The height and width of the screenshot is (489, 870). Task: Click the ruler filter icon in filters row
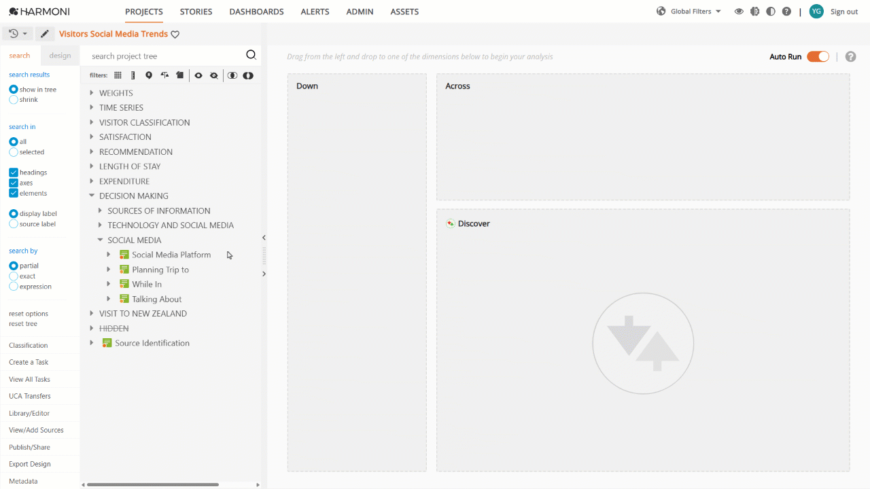(133, 75)
